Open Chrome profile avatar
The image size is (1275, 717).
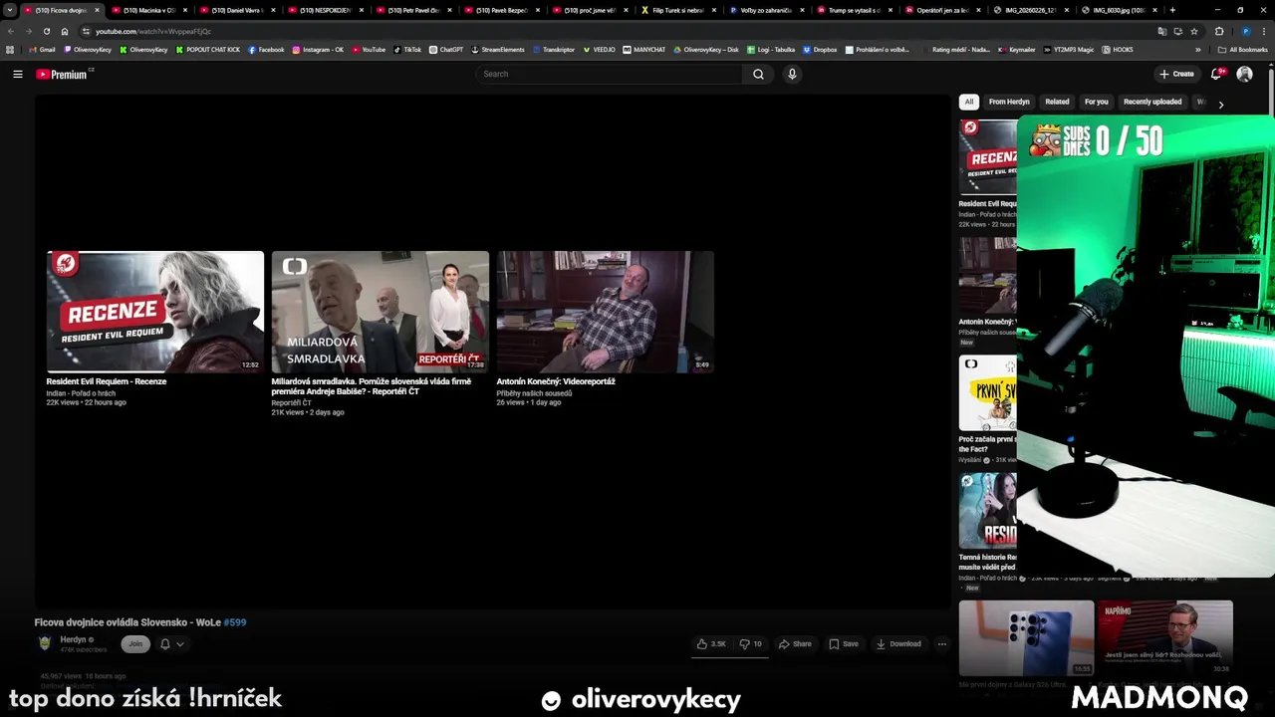pos(1245,31)
